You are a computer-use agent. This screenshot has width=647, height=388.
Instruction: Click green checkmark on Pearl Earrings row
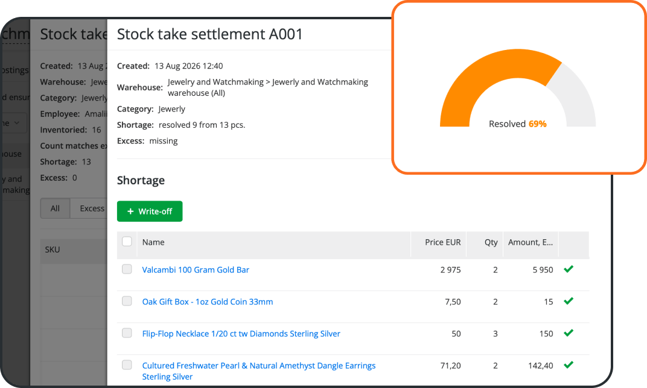569,365
